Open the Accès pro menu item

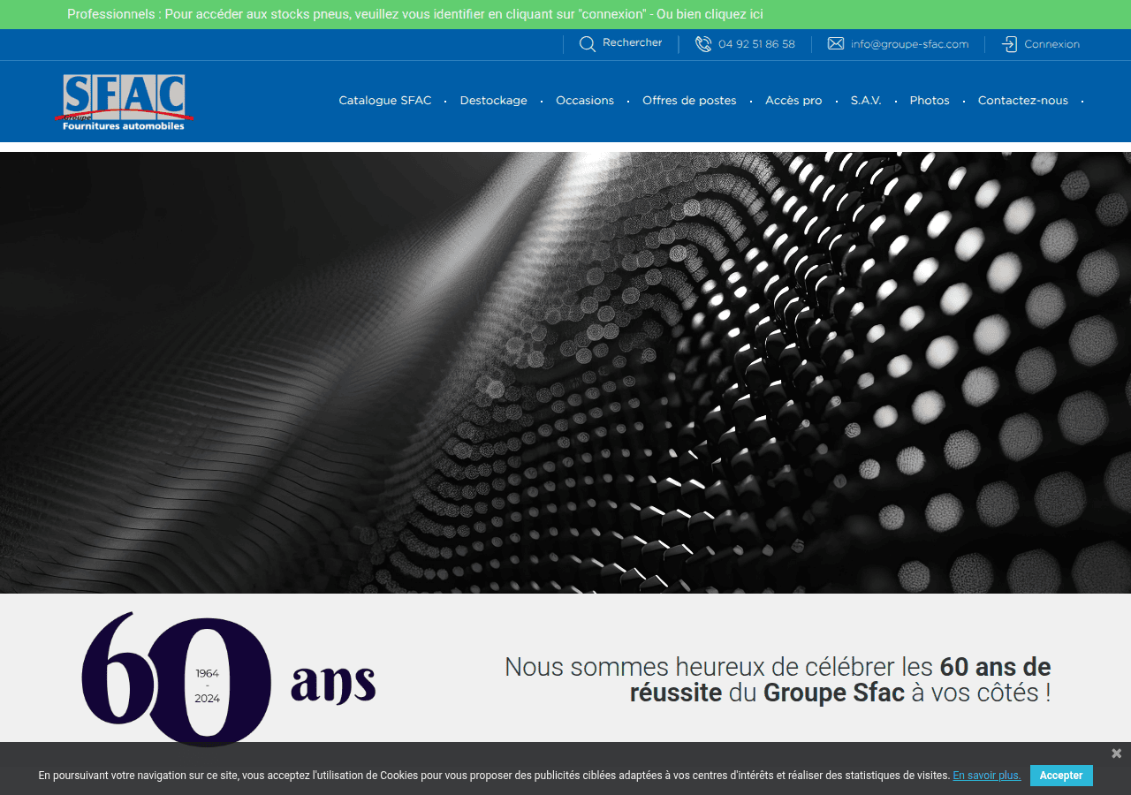793,101
